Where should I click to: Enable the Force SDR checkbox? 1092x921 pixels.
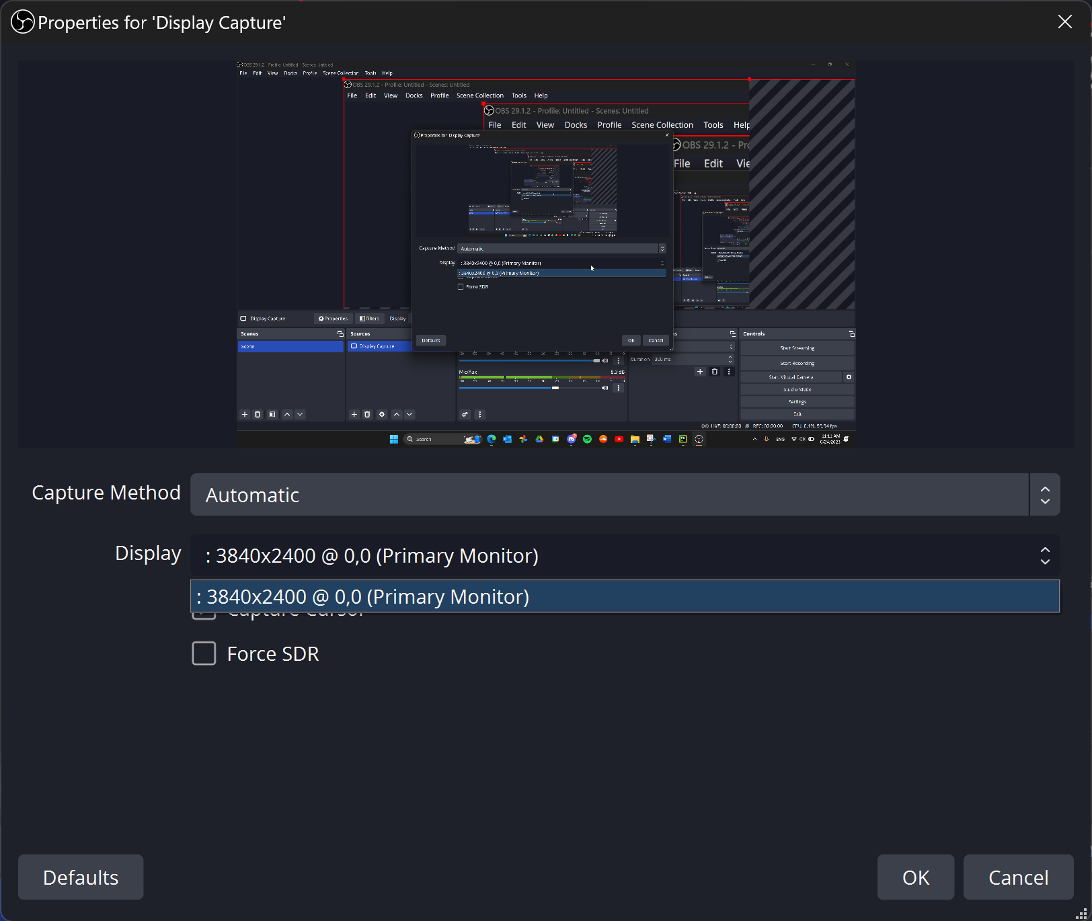point(204,653)
